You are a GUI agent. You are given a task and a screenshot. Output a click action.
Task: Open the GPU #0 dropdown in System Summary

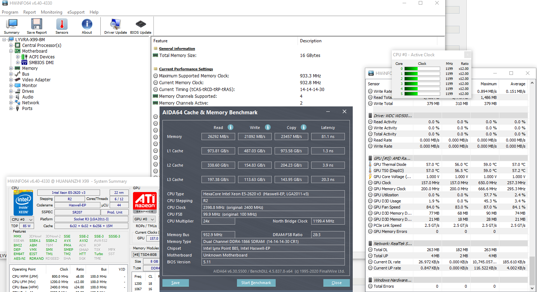[144, 219]
